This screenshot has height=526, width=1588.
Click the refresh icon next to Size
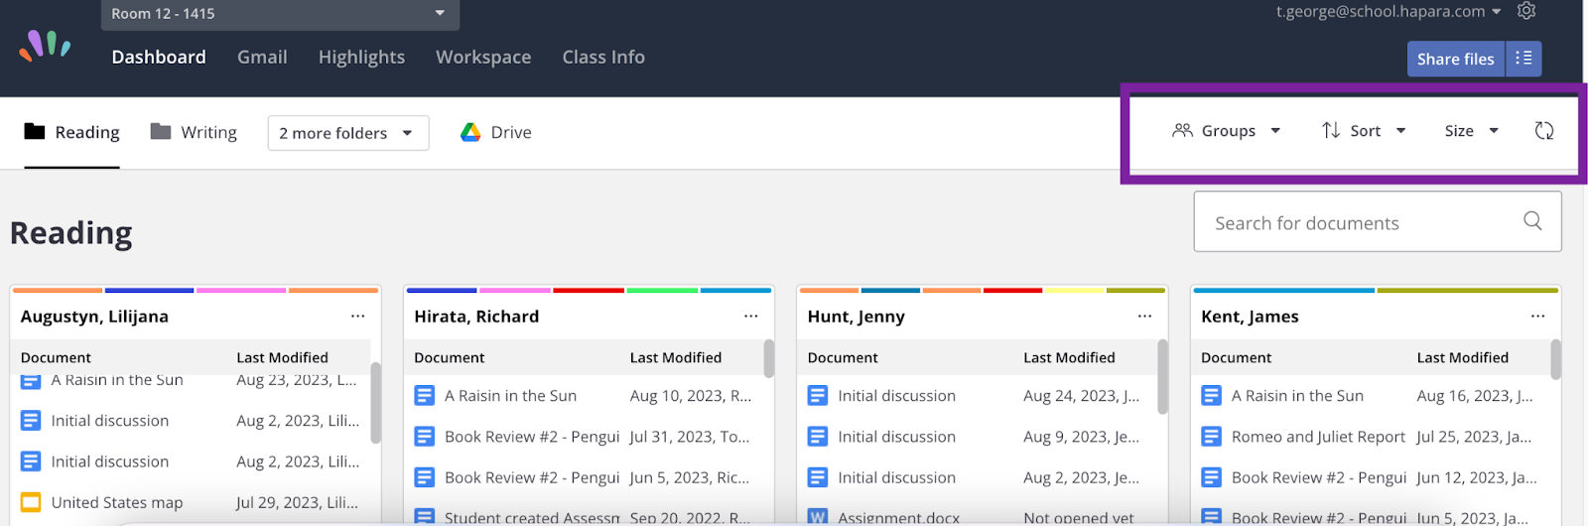(x=1544, y=131)
